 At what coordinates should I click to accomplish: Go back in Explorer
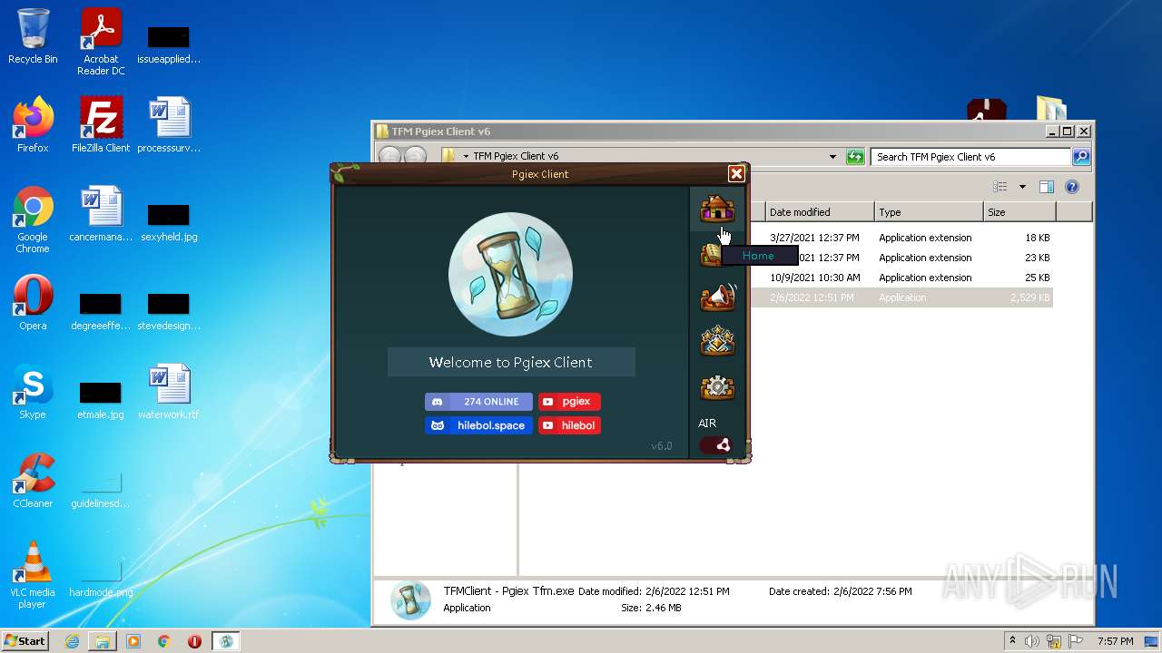click(390, 157)
